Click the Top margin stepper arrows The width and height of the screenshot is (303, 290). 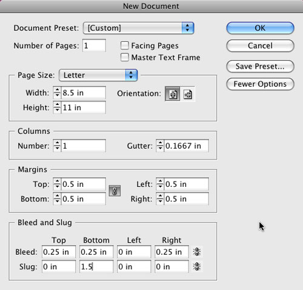(57, 184)
